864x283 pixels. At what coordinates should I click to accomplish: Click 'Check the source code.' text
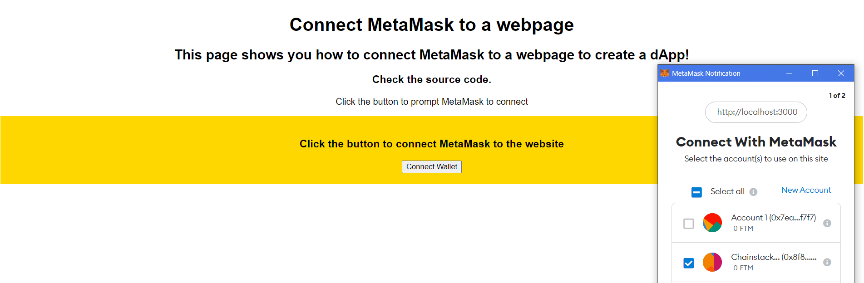click(431, 79)
